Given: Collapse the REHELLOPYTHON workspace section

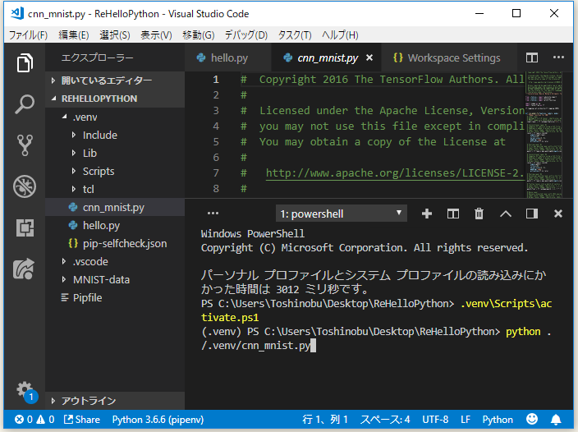Looking at the screenshot, I should point(115,99).
